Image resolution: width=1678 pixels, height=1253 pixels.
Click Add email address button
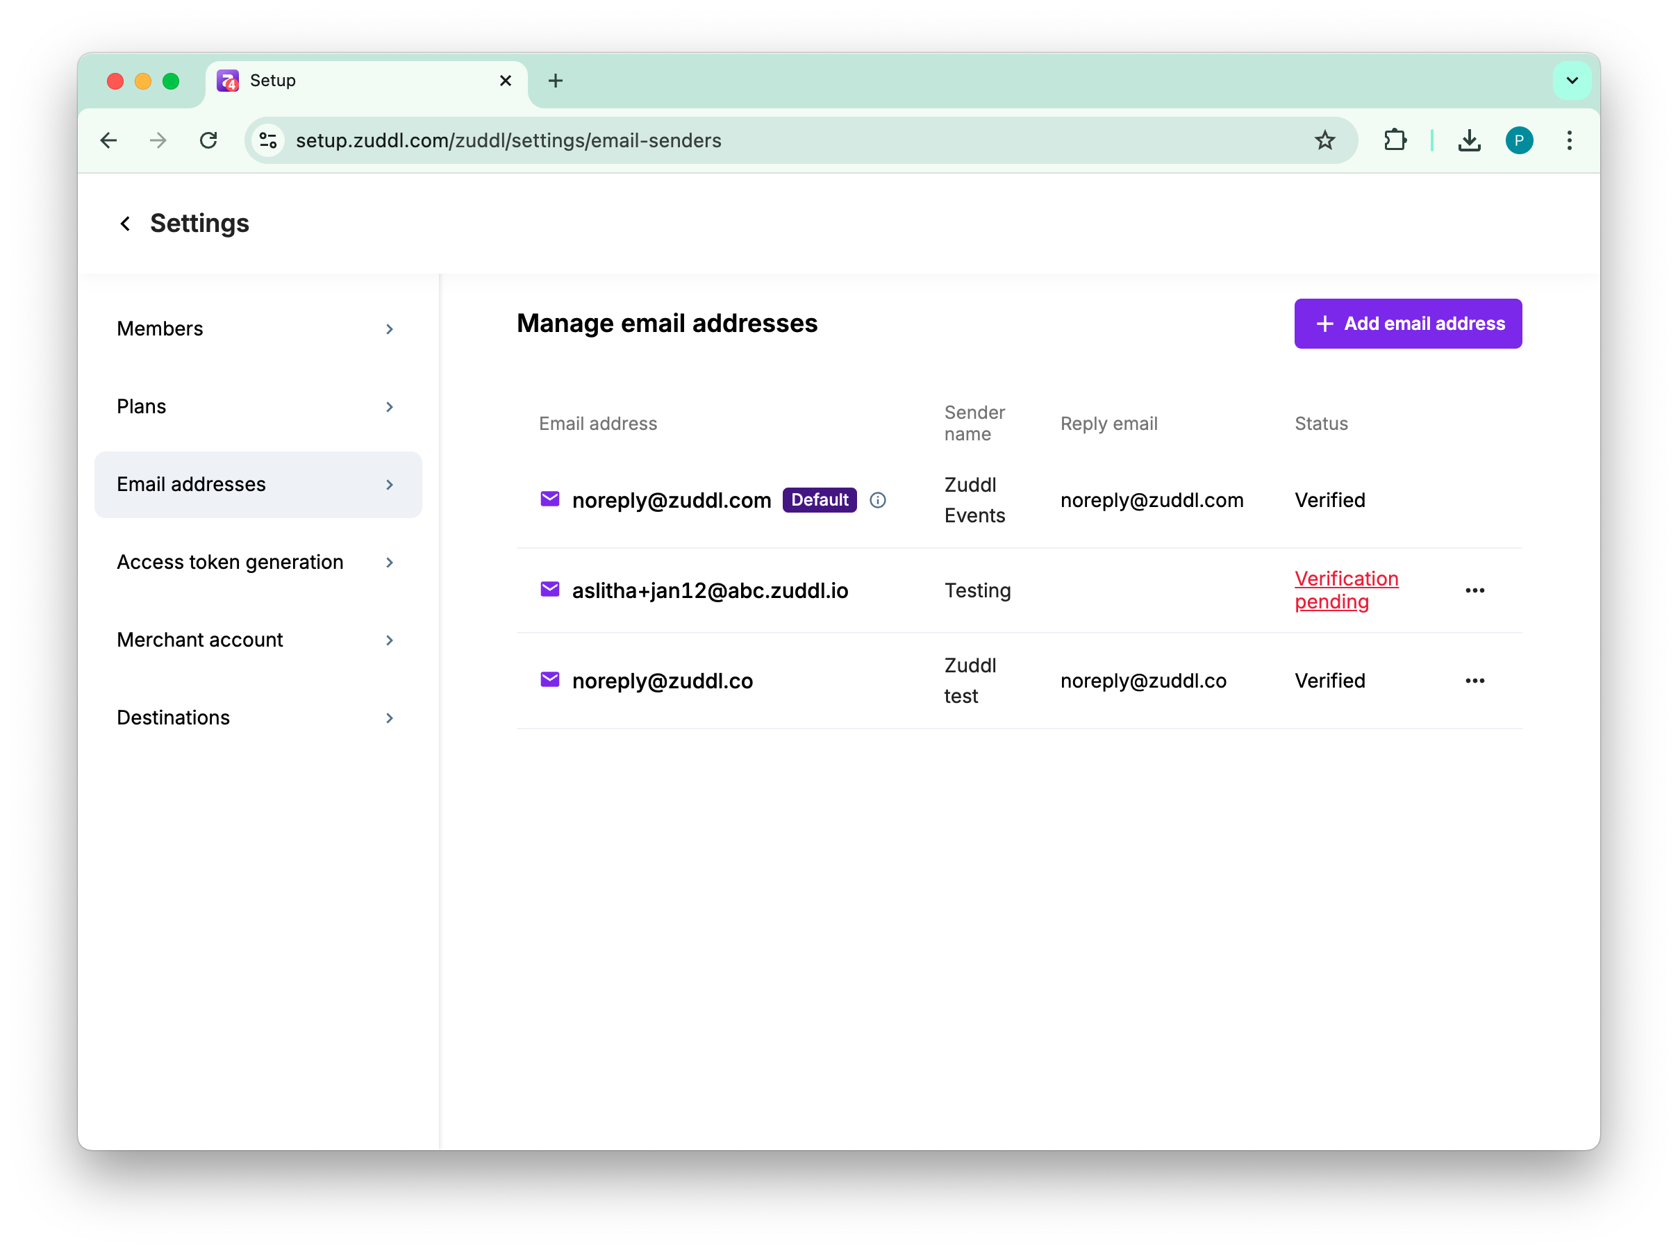(x=1407, y=324)
